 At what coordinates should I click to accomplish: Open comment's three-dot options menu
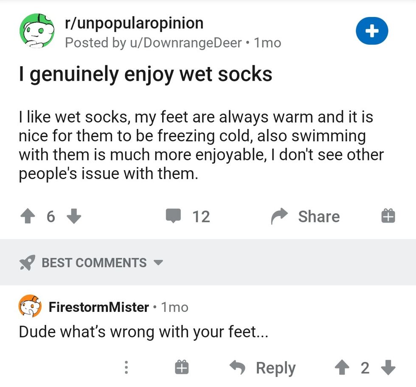coord(126,367)
